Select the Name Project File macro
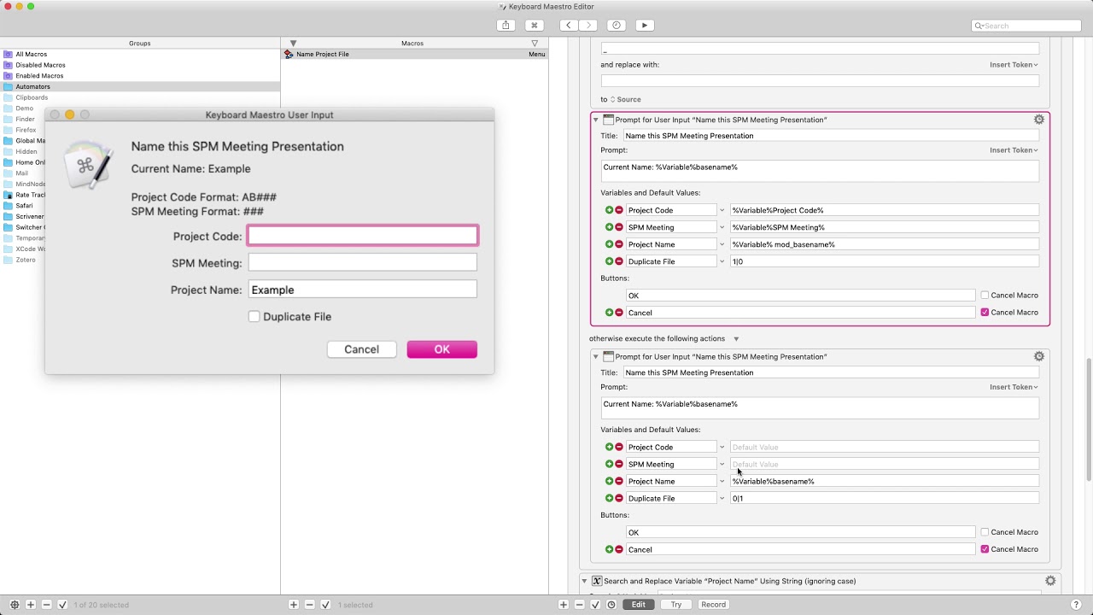Screen dimensions: 1093x615 (x=415, y=54)
